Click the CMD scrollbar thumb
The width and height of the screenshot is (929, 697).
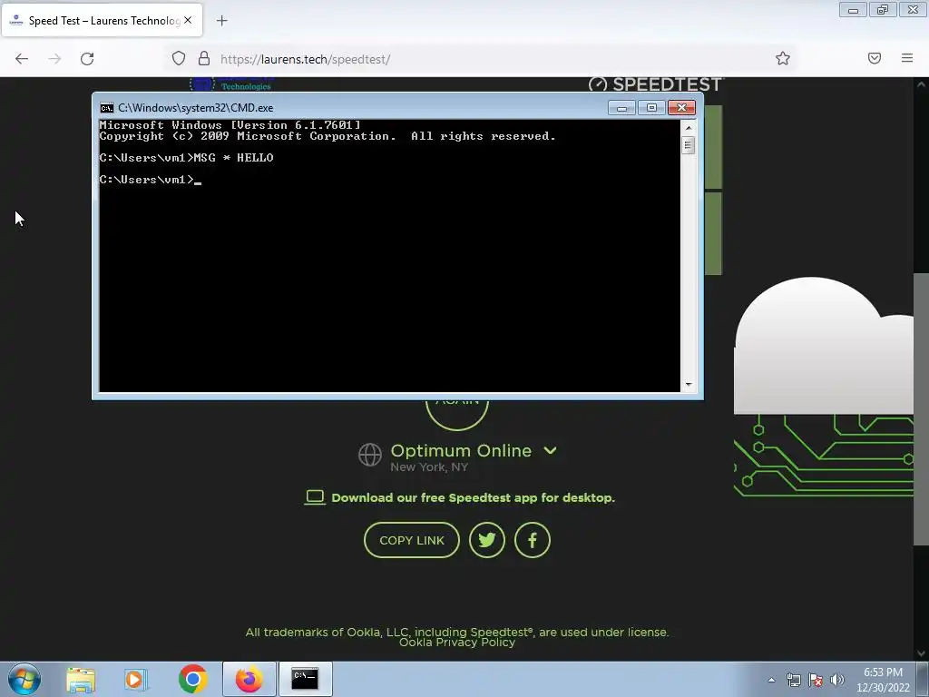pos(688,145)
